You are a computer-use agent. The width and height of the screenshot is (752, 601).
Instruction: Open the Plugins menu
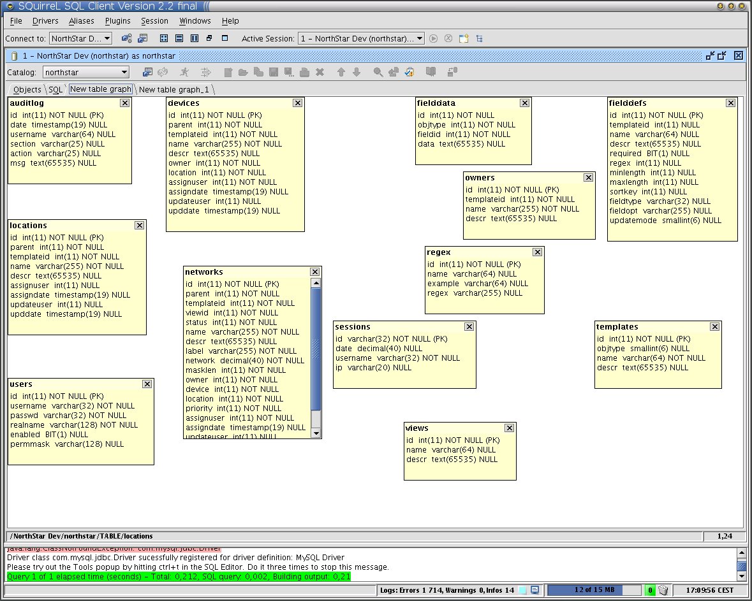117,21
